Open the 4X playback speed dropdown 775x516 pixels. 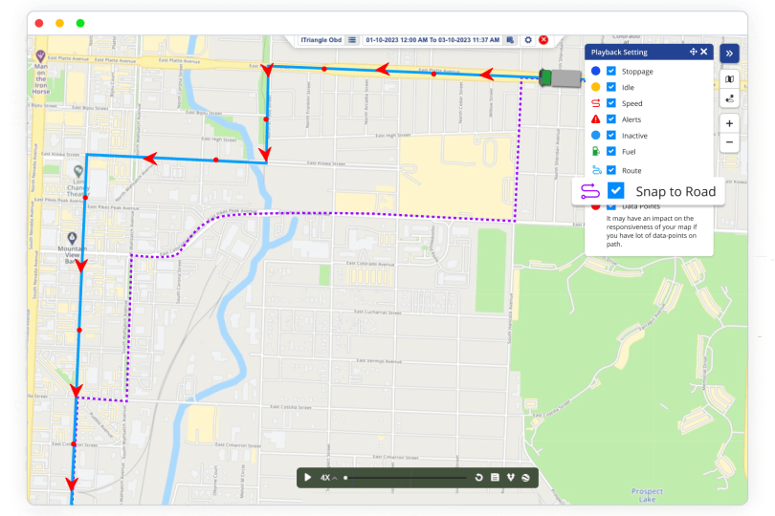(x=328, y=477)
